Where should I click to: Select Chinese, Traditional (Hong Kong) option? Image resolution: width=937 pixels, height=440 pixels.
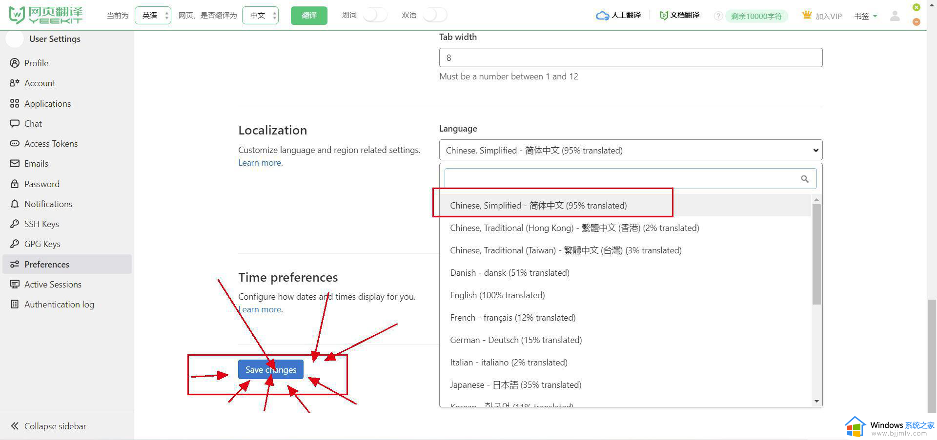[625, 228]
